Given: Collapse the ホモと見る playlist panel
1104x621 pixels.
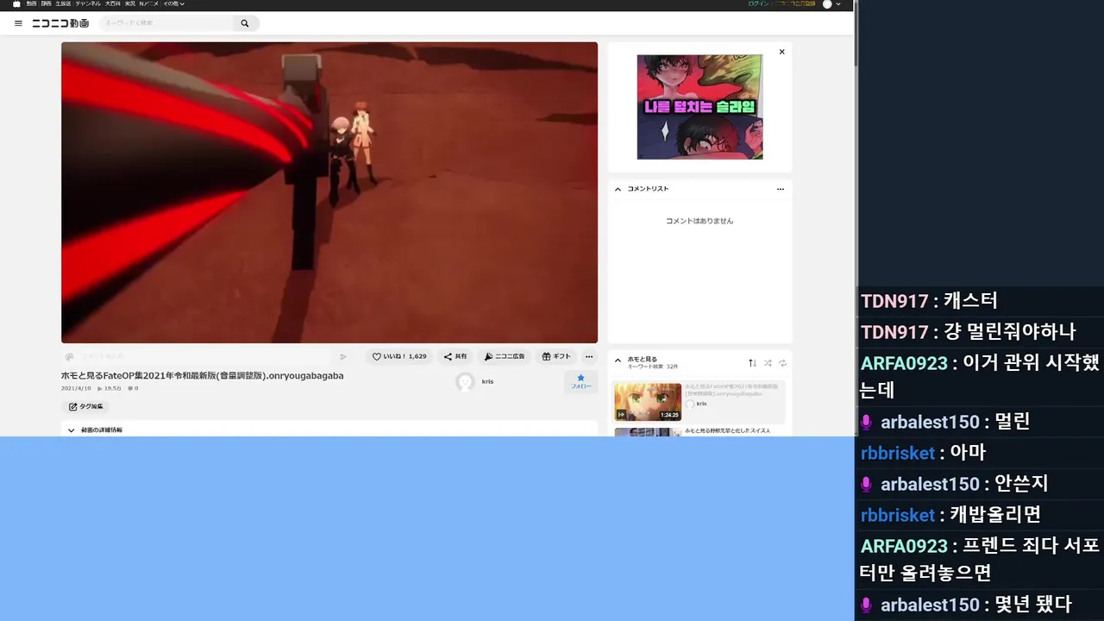Looking at the screenshot, I should (618, 360).
